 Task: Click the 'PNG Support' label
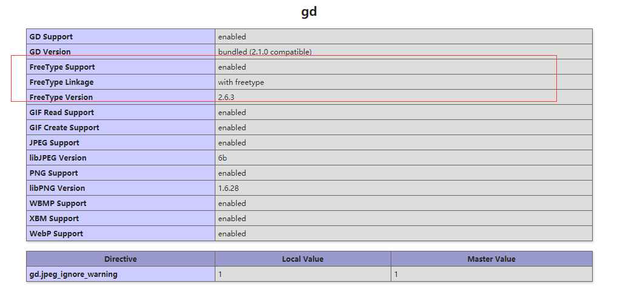pos(53,173)
